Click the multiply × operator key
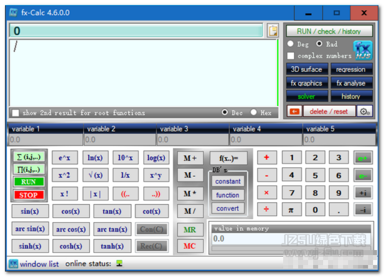This screenshot has width=384, height=277. tap(267, 193)
